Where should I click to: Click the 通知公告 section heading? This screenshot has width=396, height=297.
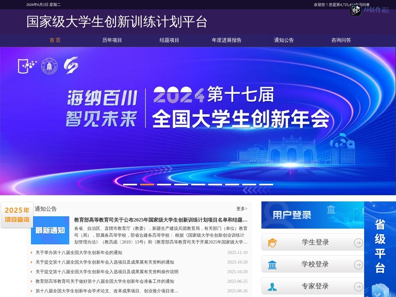(x=46, y=209)
